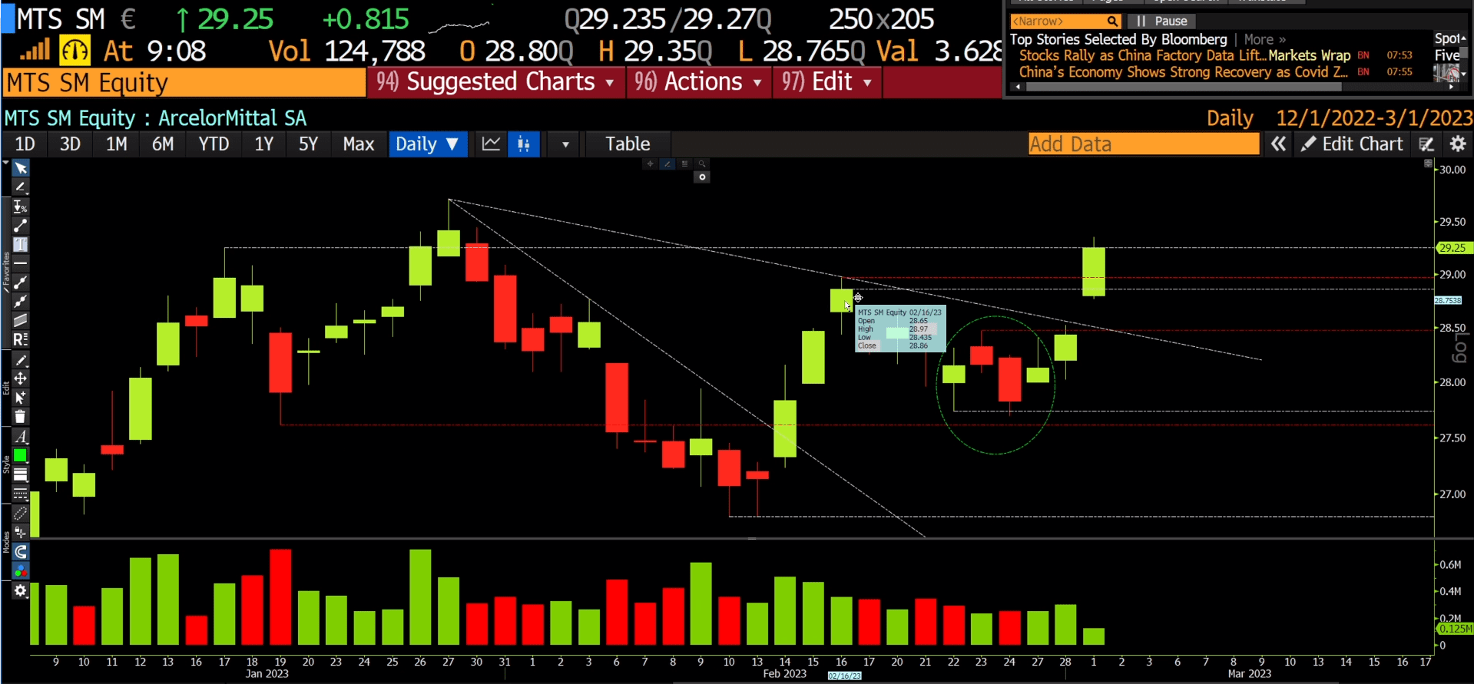Image resolution: width=1474 pixels, height=684 pixels.
Task: Select the 1M time range tab
Action: (x=117, y=144)
